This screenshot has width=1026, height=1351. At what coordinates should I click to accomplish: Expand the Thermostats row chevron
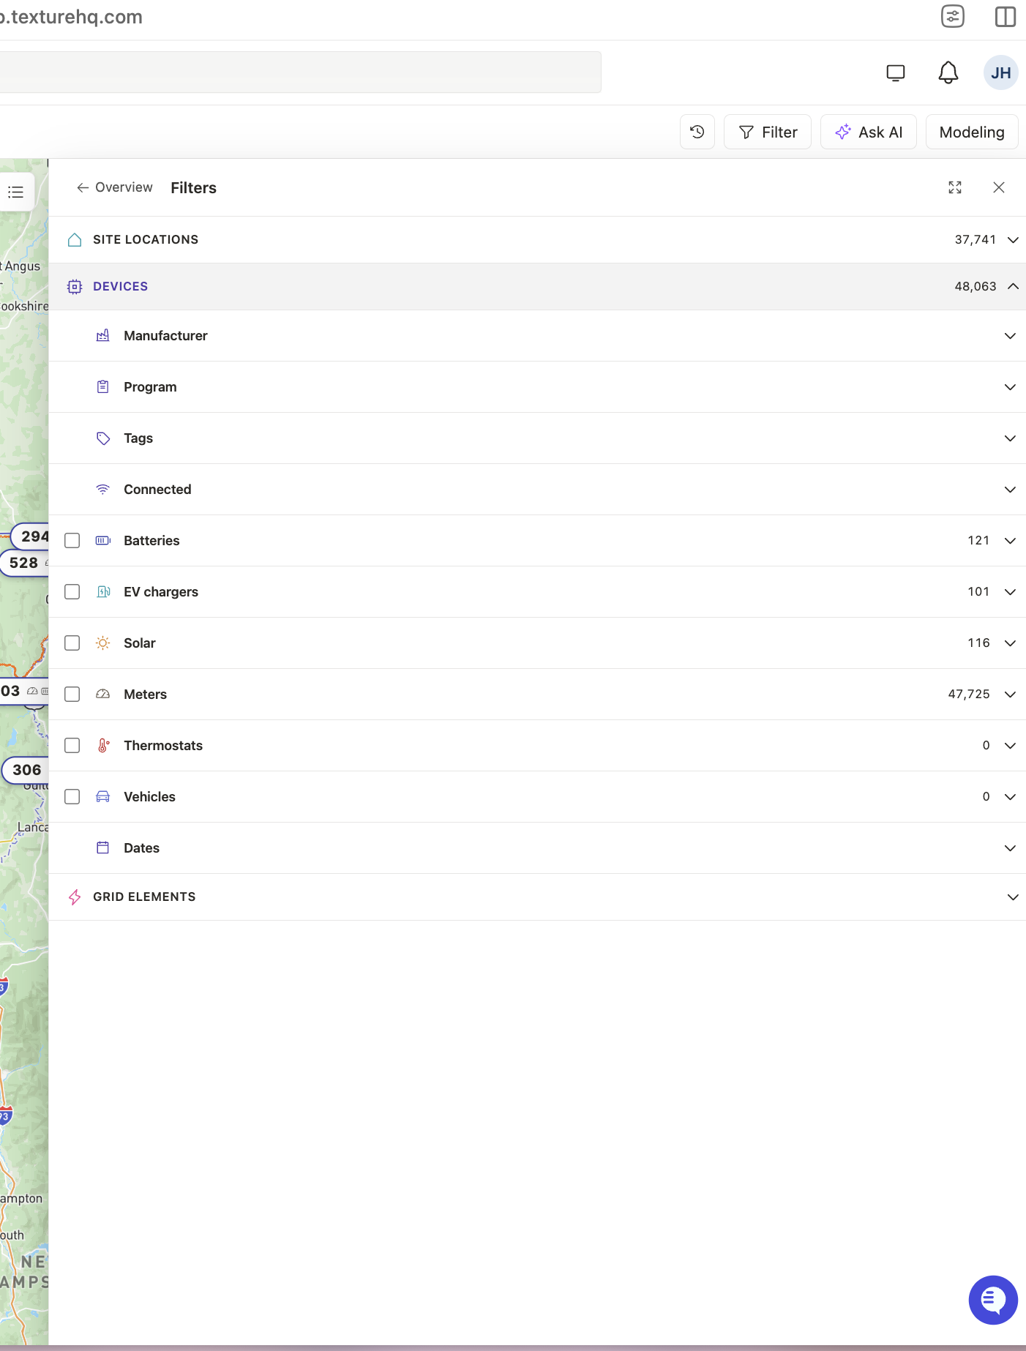coord(1010,745)
